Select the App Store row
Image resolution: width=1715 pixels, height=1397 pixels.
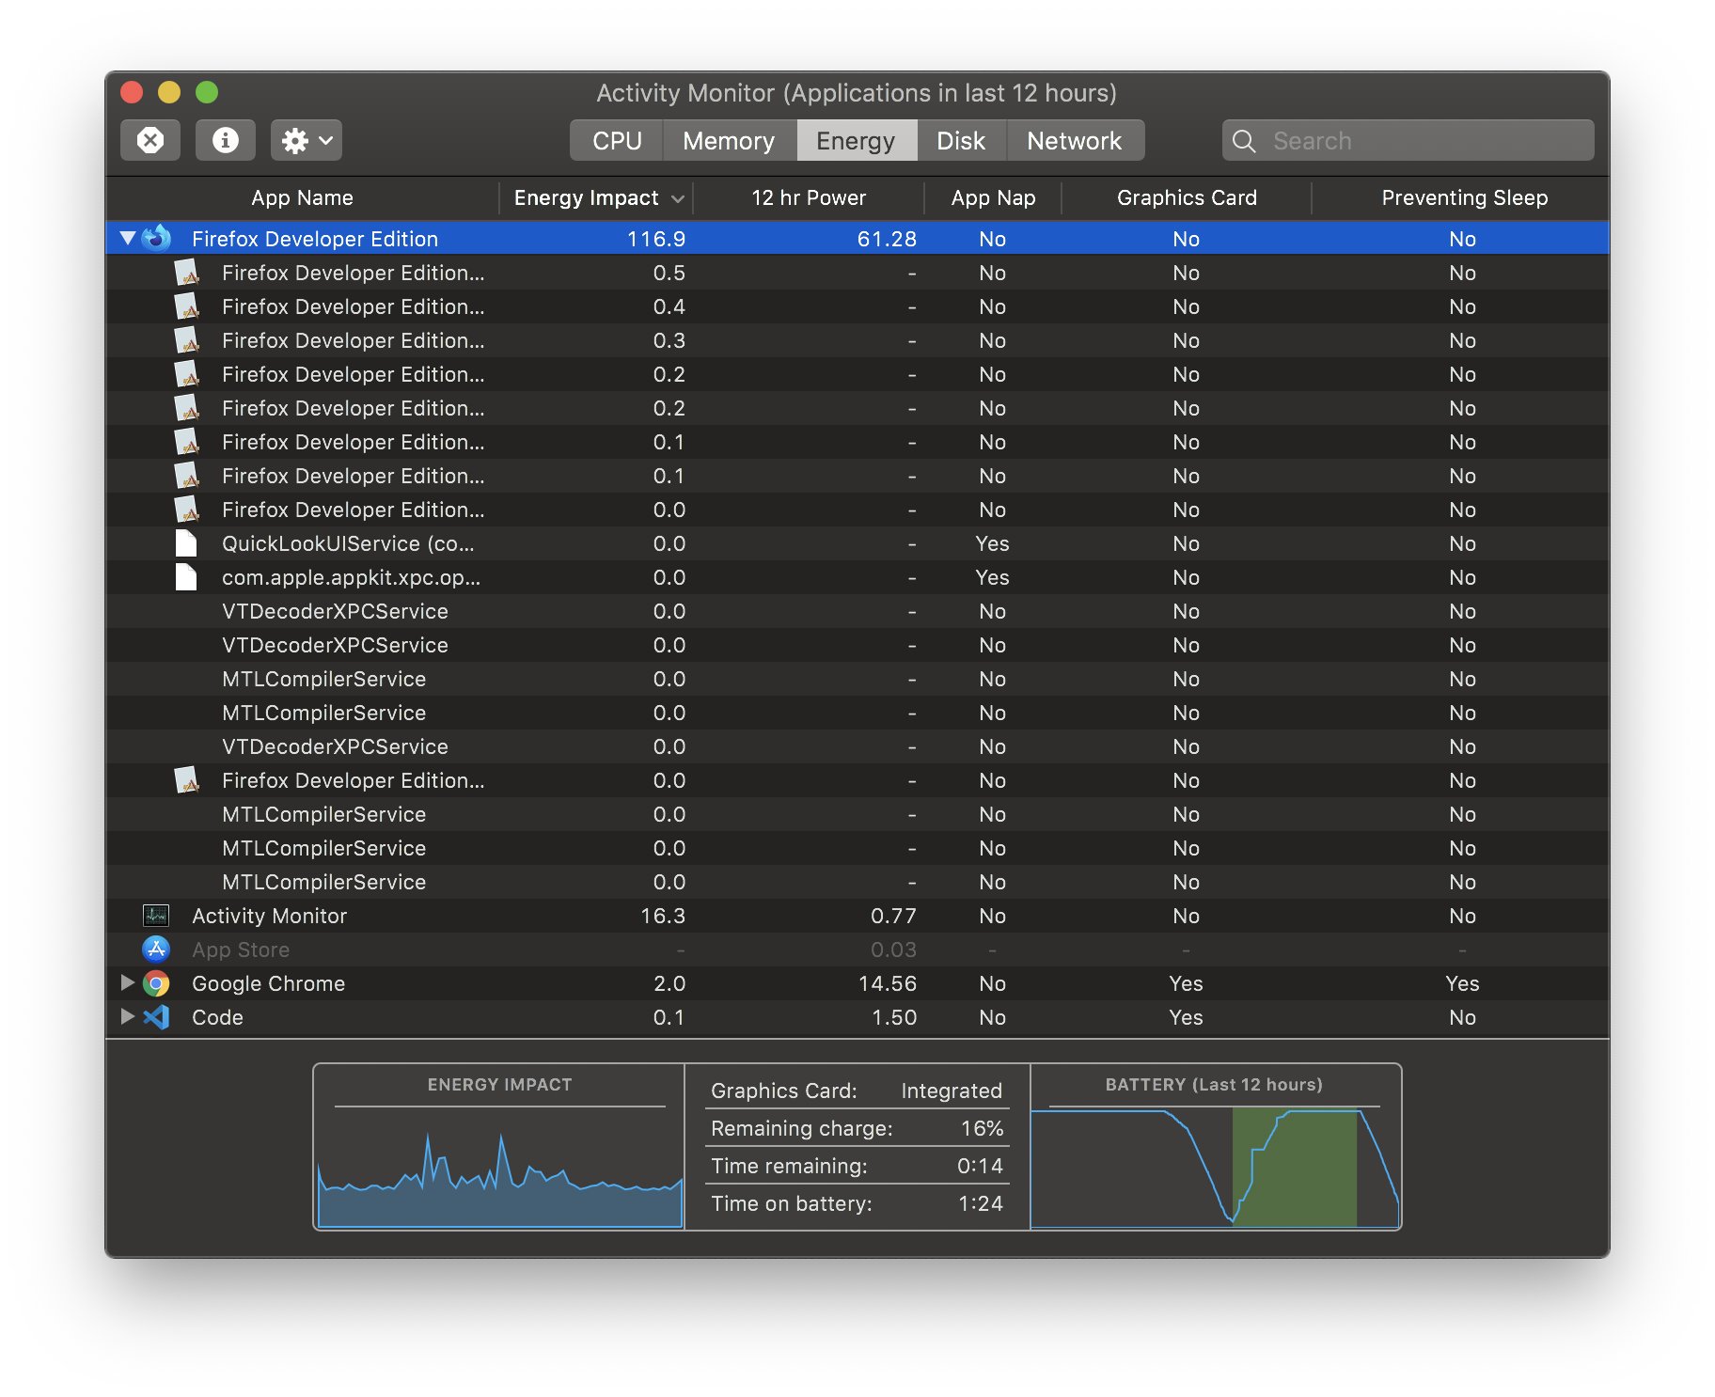tap(857, 950)
